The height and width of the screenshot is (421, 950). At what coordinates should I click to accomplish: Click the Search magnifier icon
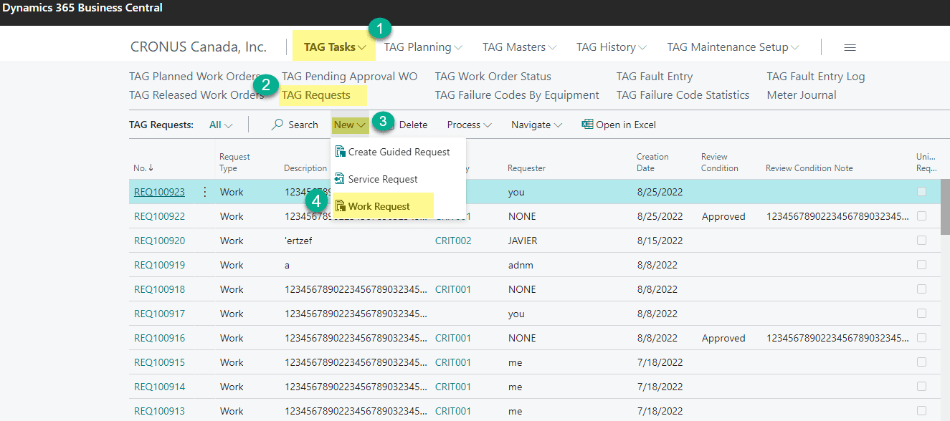tap(277, 125)
